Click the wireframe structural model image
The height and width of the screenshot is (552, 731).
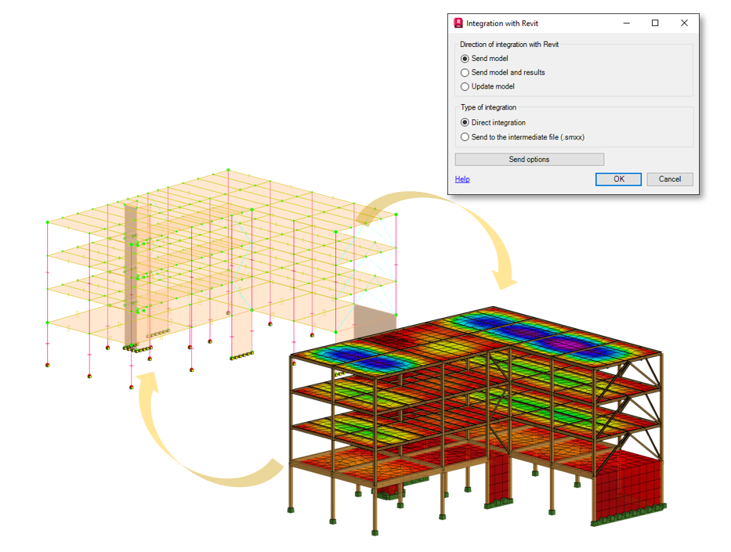[222, 279]
